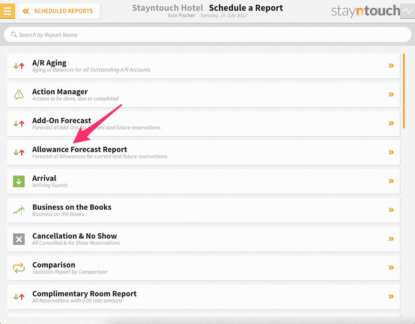Viewport: 415px width, 324px height.
Task: Select the Business on the Books title
Action: [72, 207]
